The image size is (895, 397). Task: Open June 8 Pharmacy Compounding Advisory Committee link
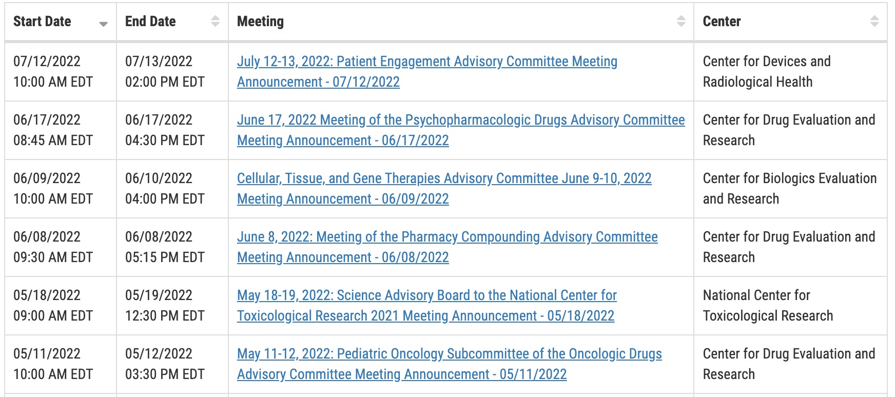tap(448, 247)
